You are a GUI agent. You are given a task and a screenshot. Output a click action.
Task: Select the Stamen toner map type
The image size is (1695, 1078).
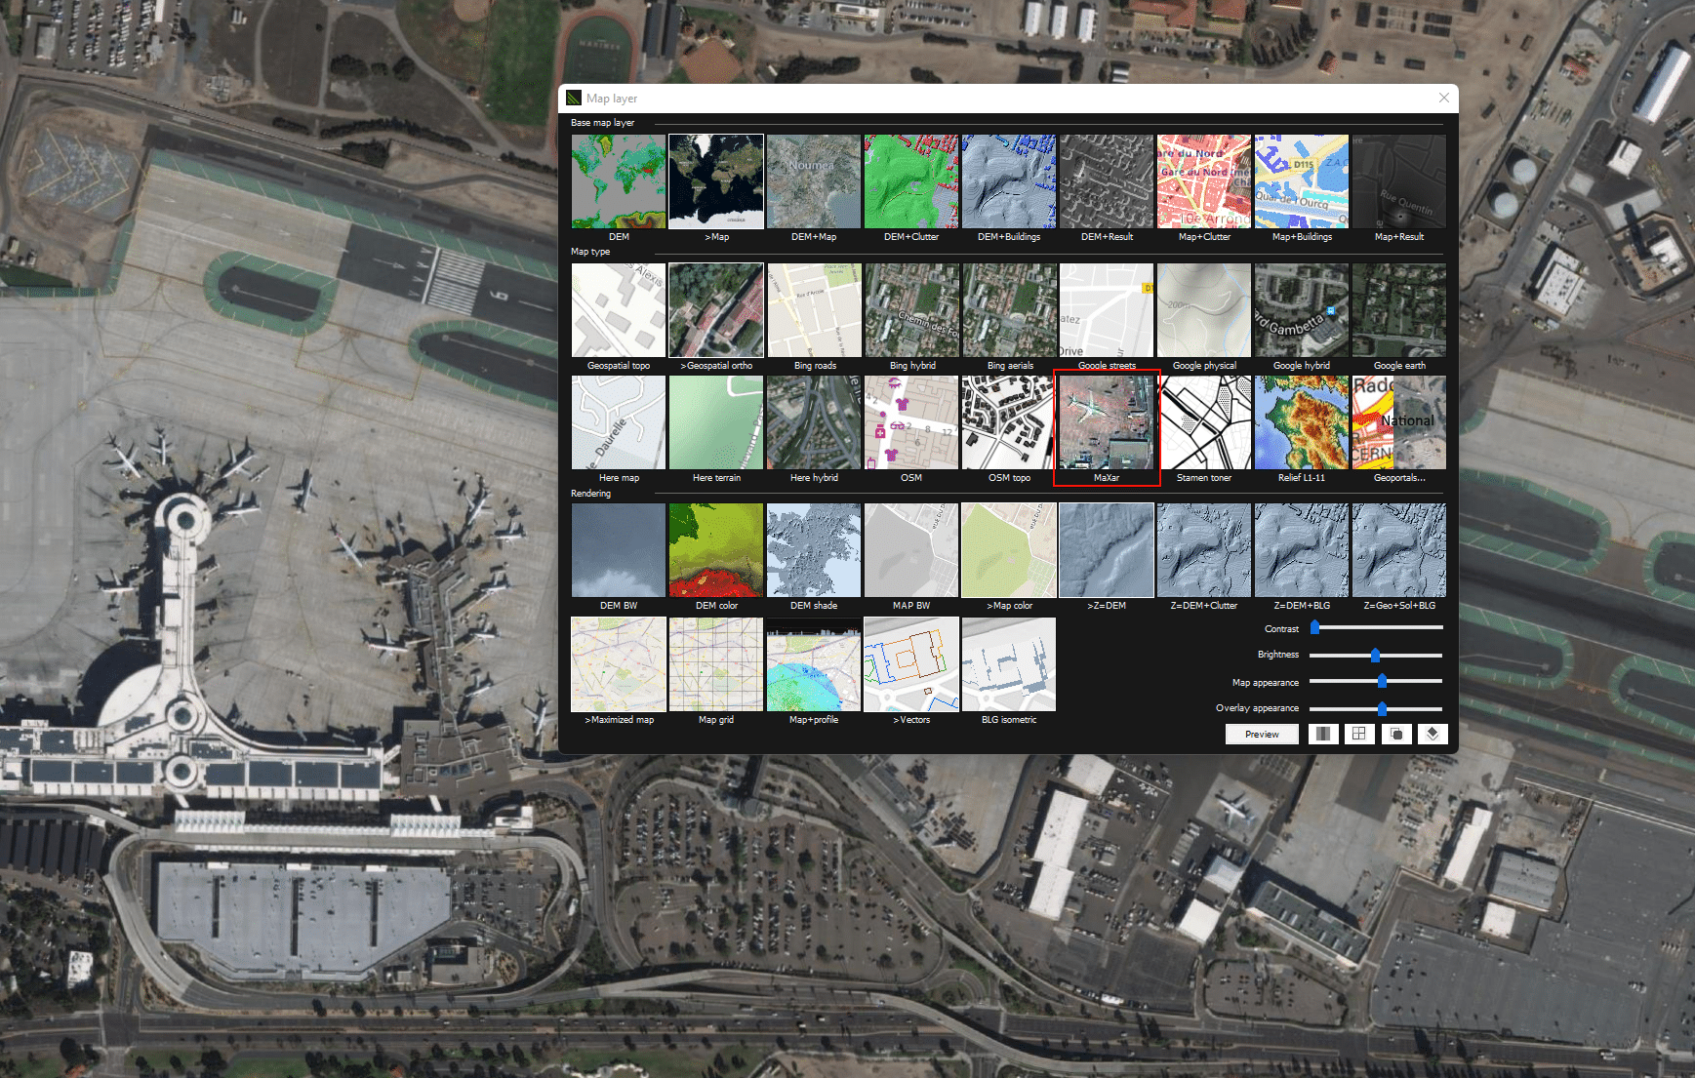(1203, 421)
